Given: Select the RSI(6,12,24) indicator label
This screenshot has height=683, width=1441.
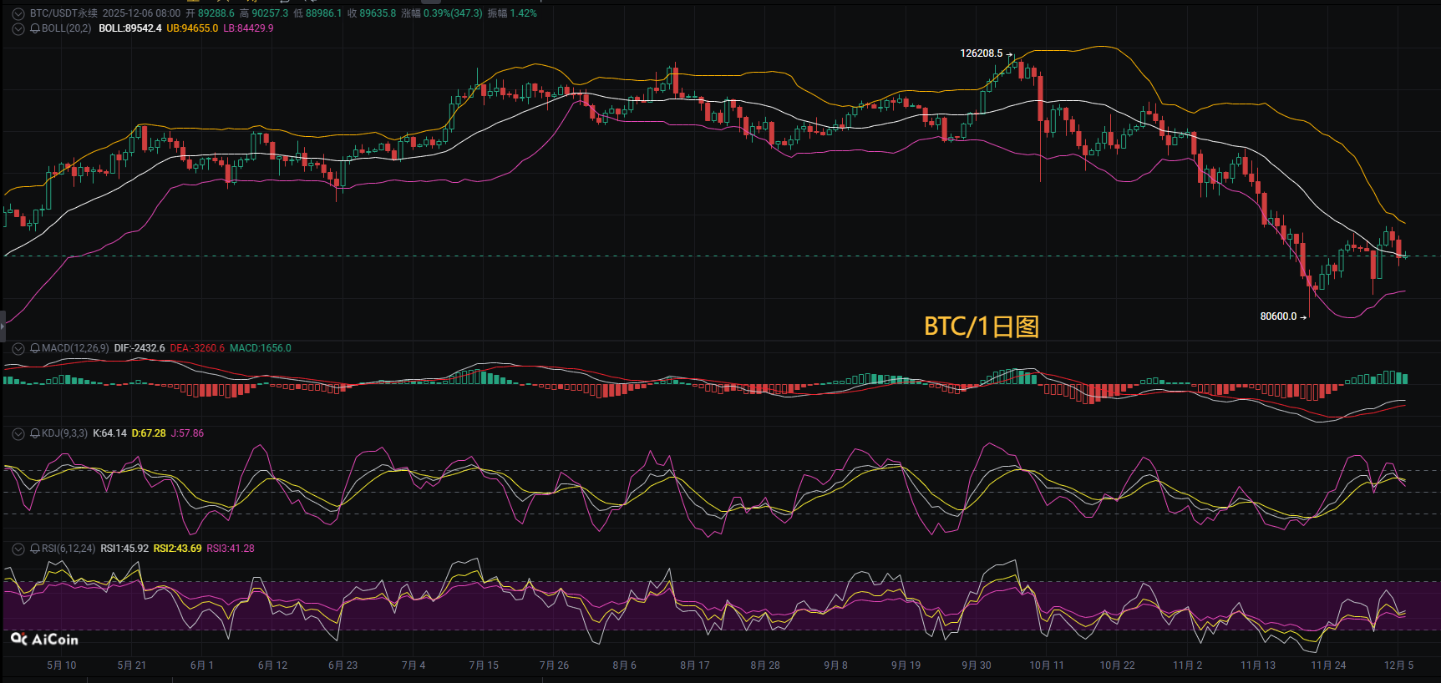Looking at the screenshot, I should [68, 549].
